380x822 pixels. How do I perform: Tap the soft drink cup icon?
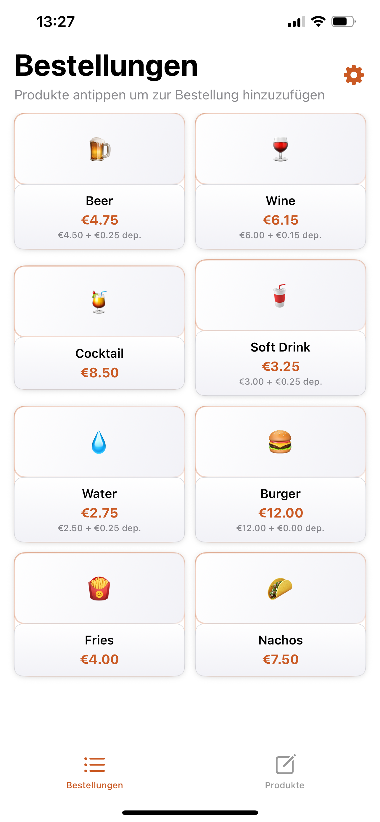[280, 296]
